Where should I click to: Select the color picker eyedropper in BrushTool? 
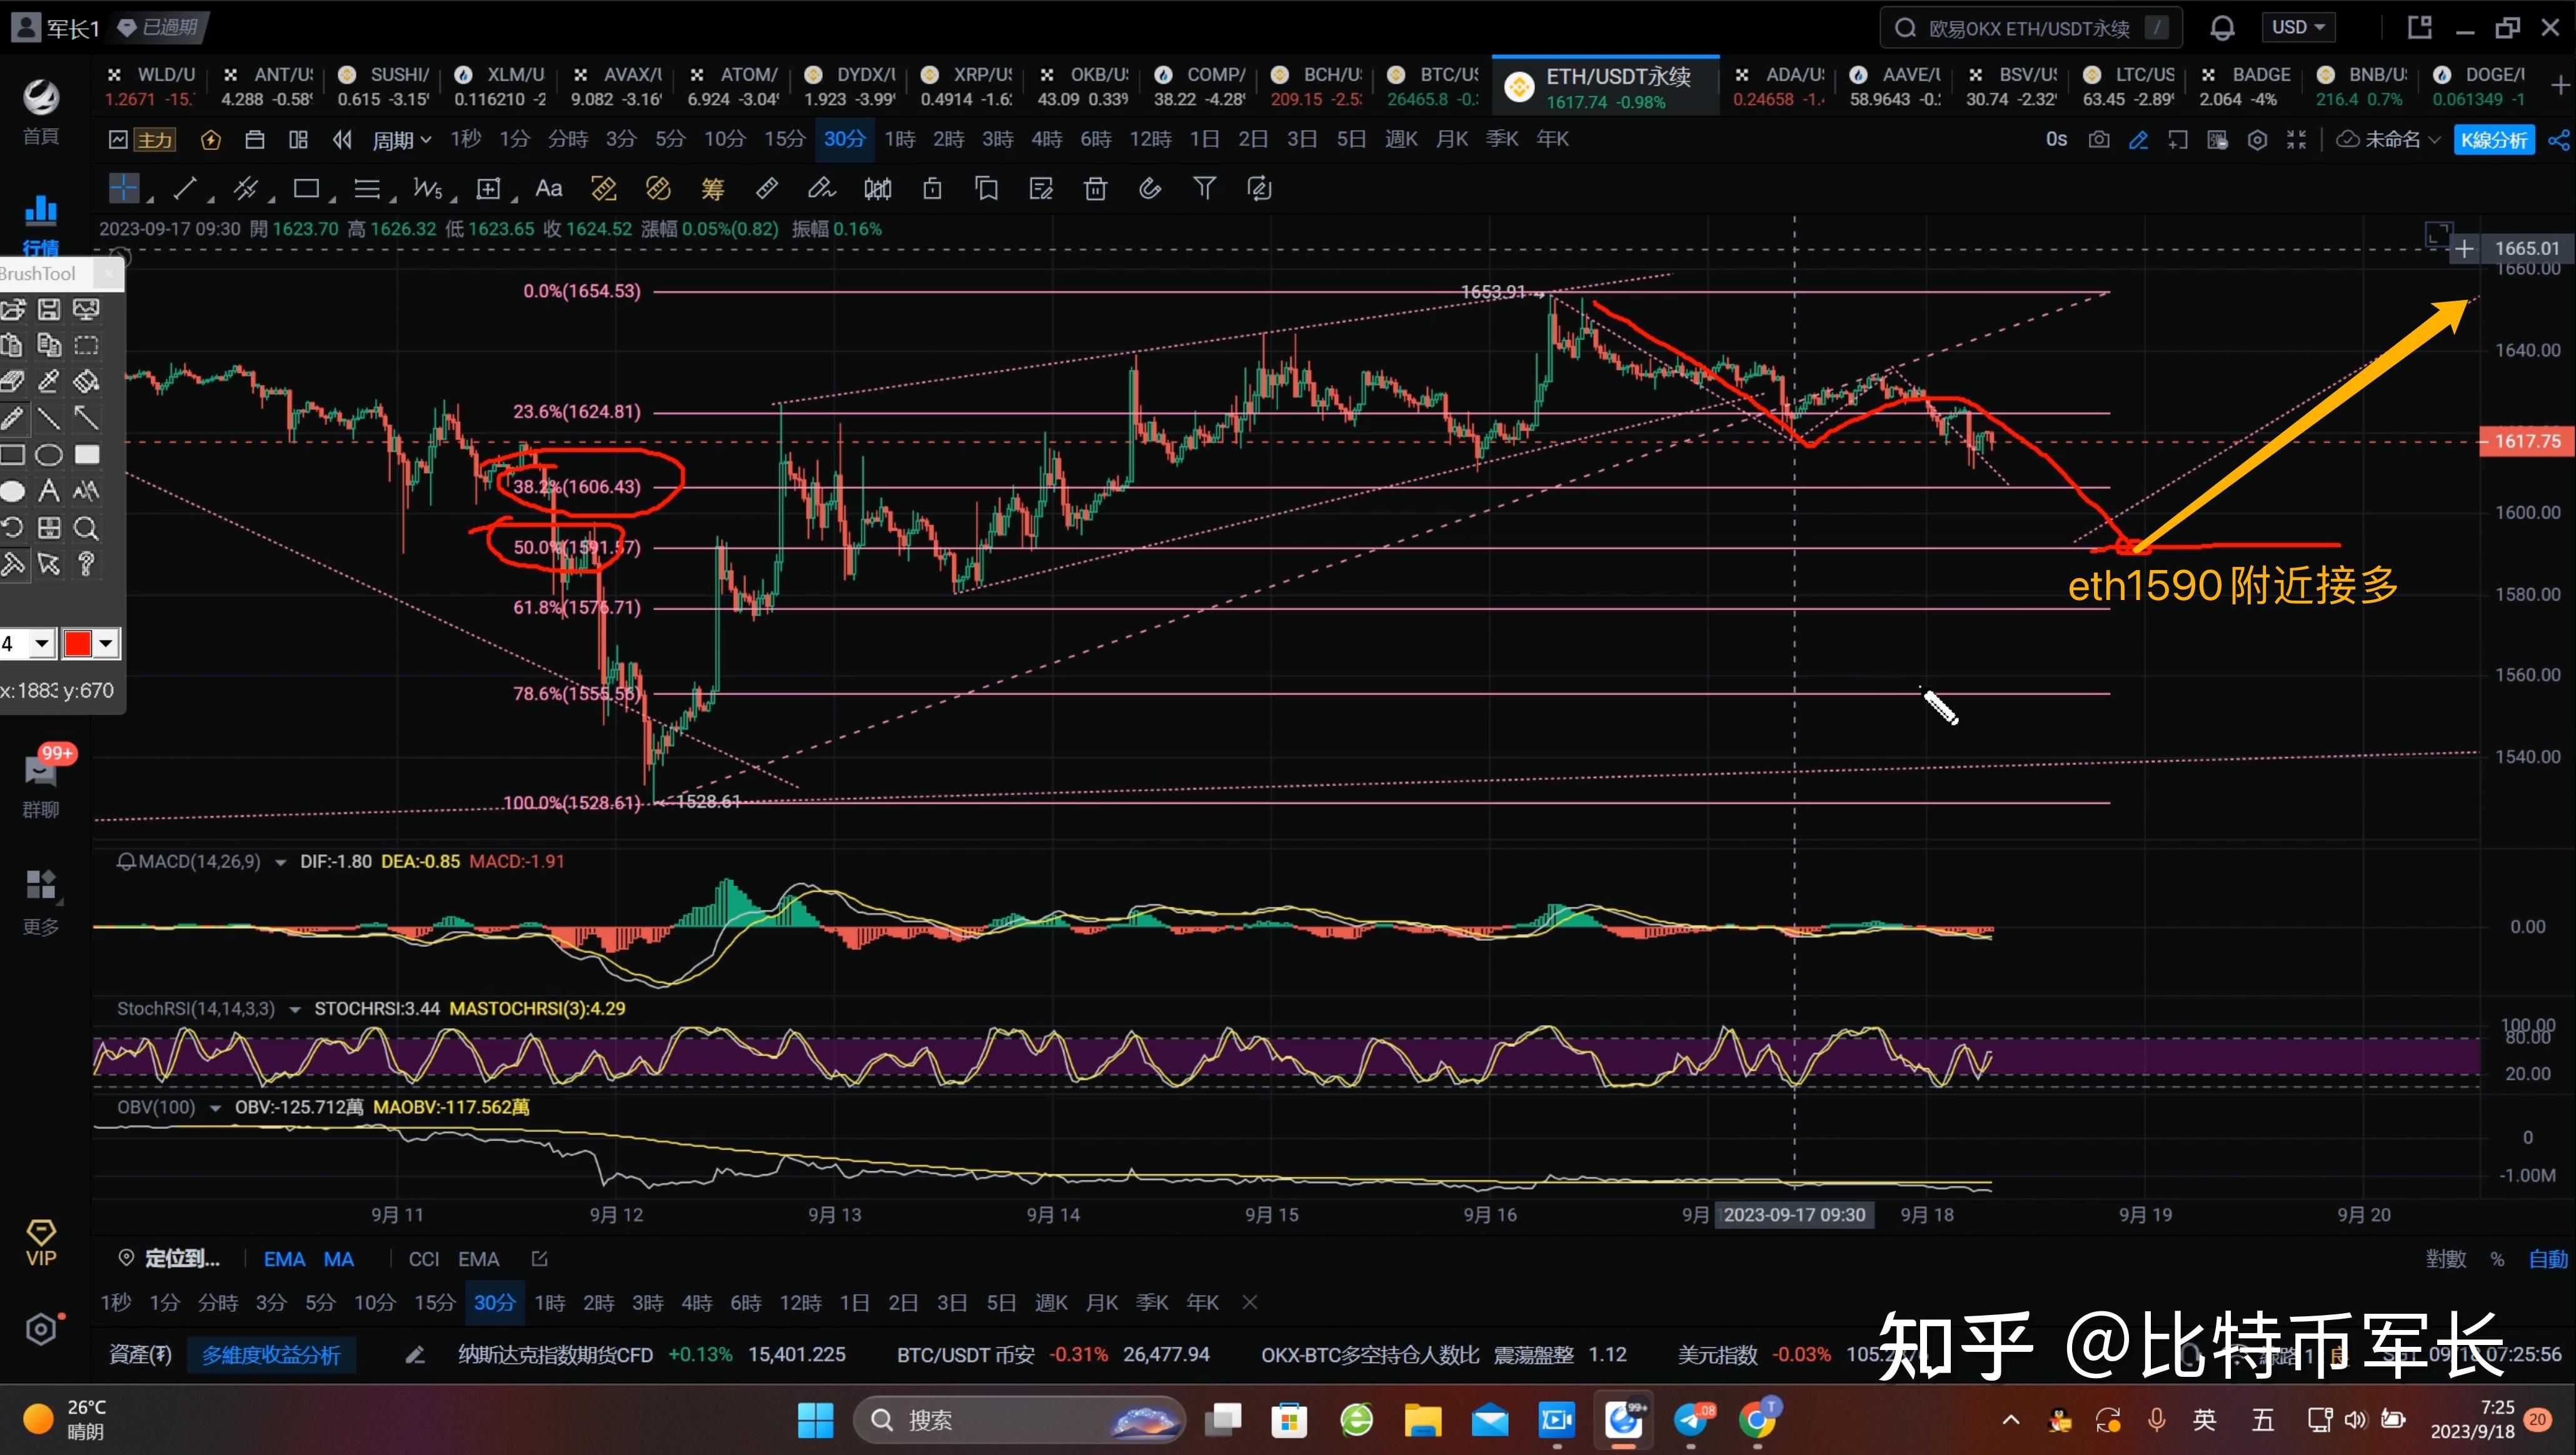coord(48,381)
